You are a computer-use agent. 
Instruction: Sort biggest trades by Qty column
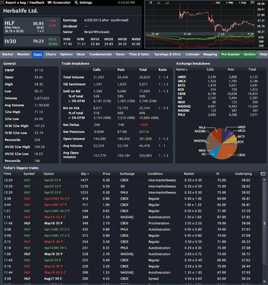[x=85, y=174]
